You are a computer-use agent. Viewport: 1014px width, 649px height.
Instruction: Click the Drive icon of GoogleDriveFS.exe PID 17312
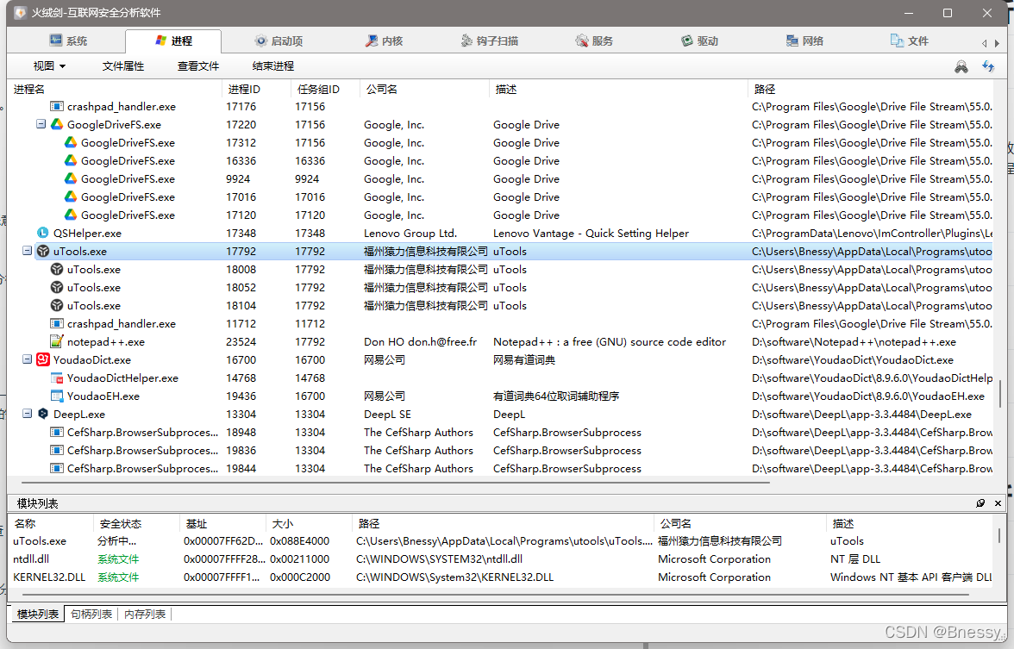71,142
